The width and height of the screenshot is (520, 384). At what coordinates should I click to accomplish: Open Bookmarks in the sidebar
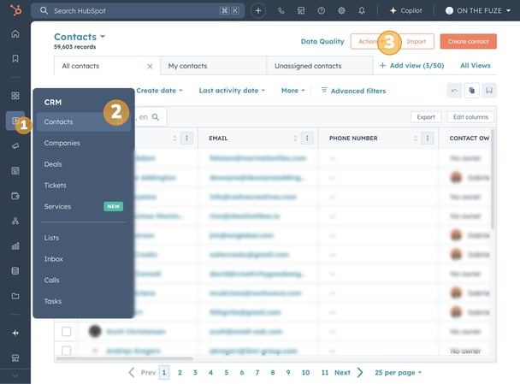tap(15, 59)
